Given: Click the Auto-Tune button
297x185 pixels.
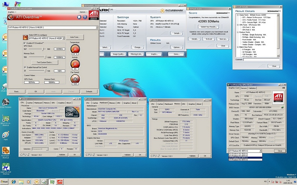Looking at the screenshot, I should tap(75, 37).
